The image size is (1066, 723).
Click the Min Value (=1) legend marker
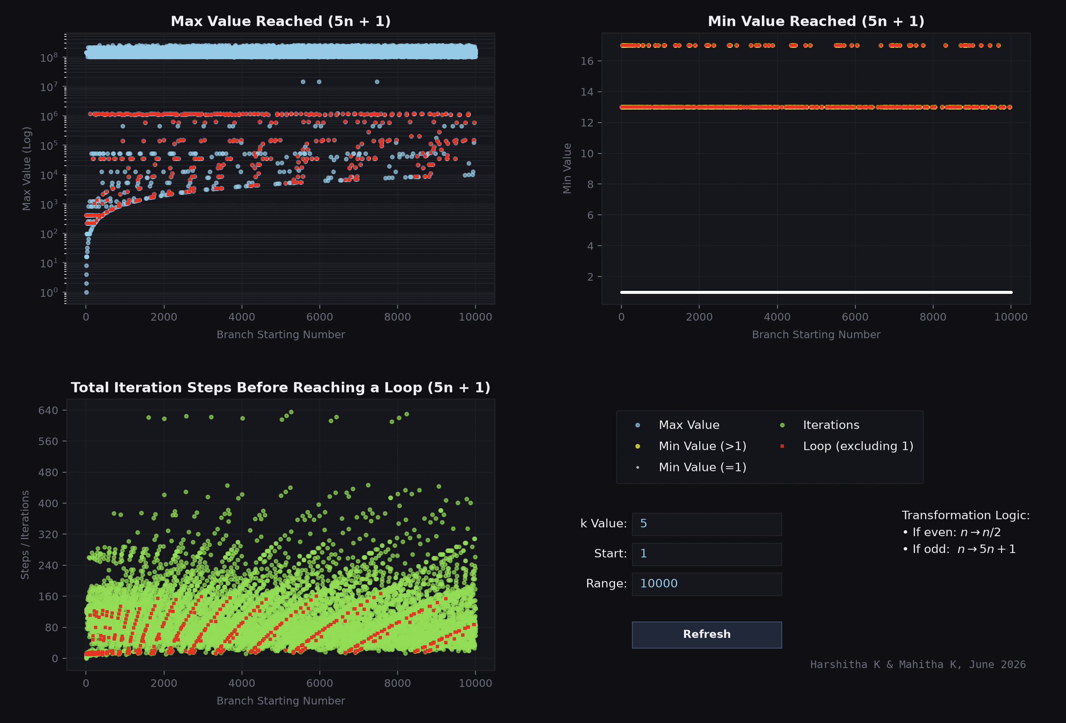(x=637, y=468)
